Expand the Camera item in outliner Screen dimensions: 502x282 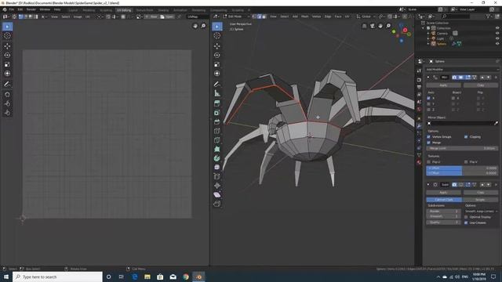click(x=428, y=33)
